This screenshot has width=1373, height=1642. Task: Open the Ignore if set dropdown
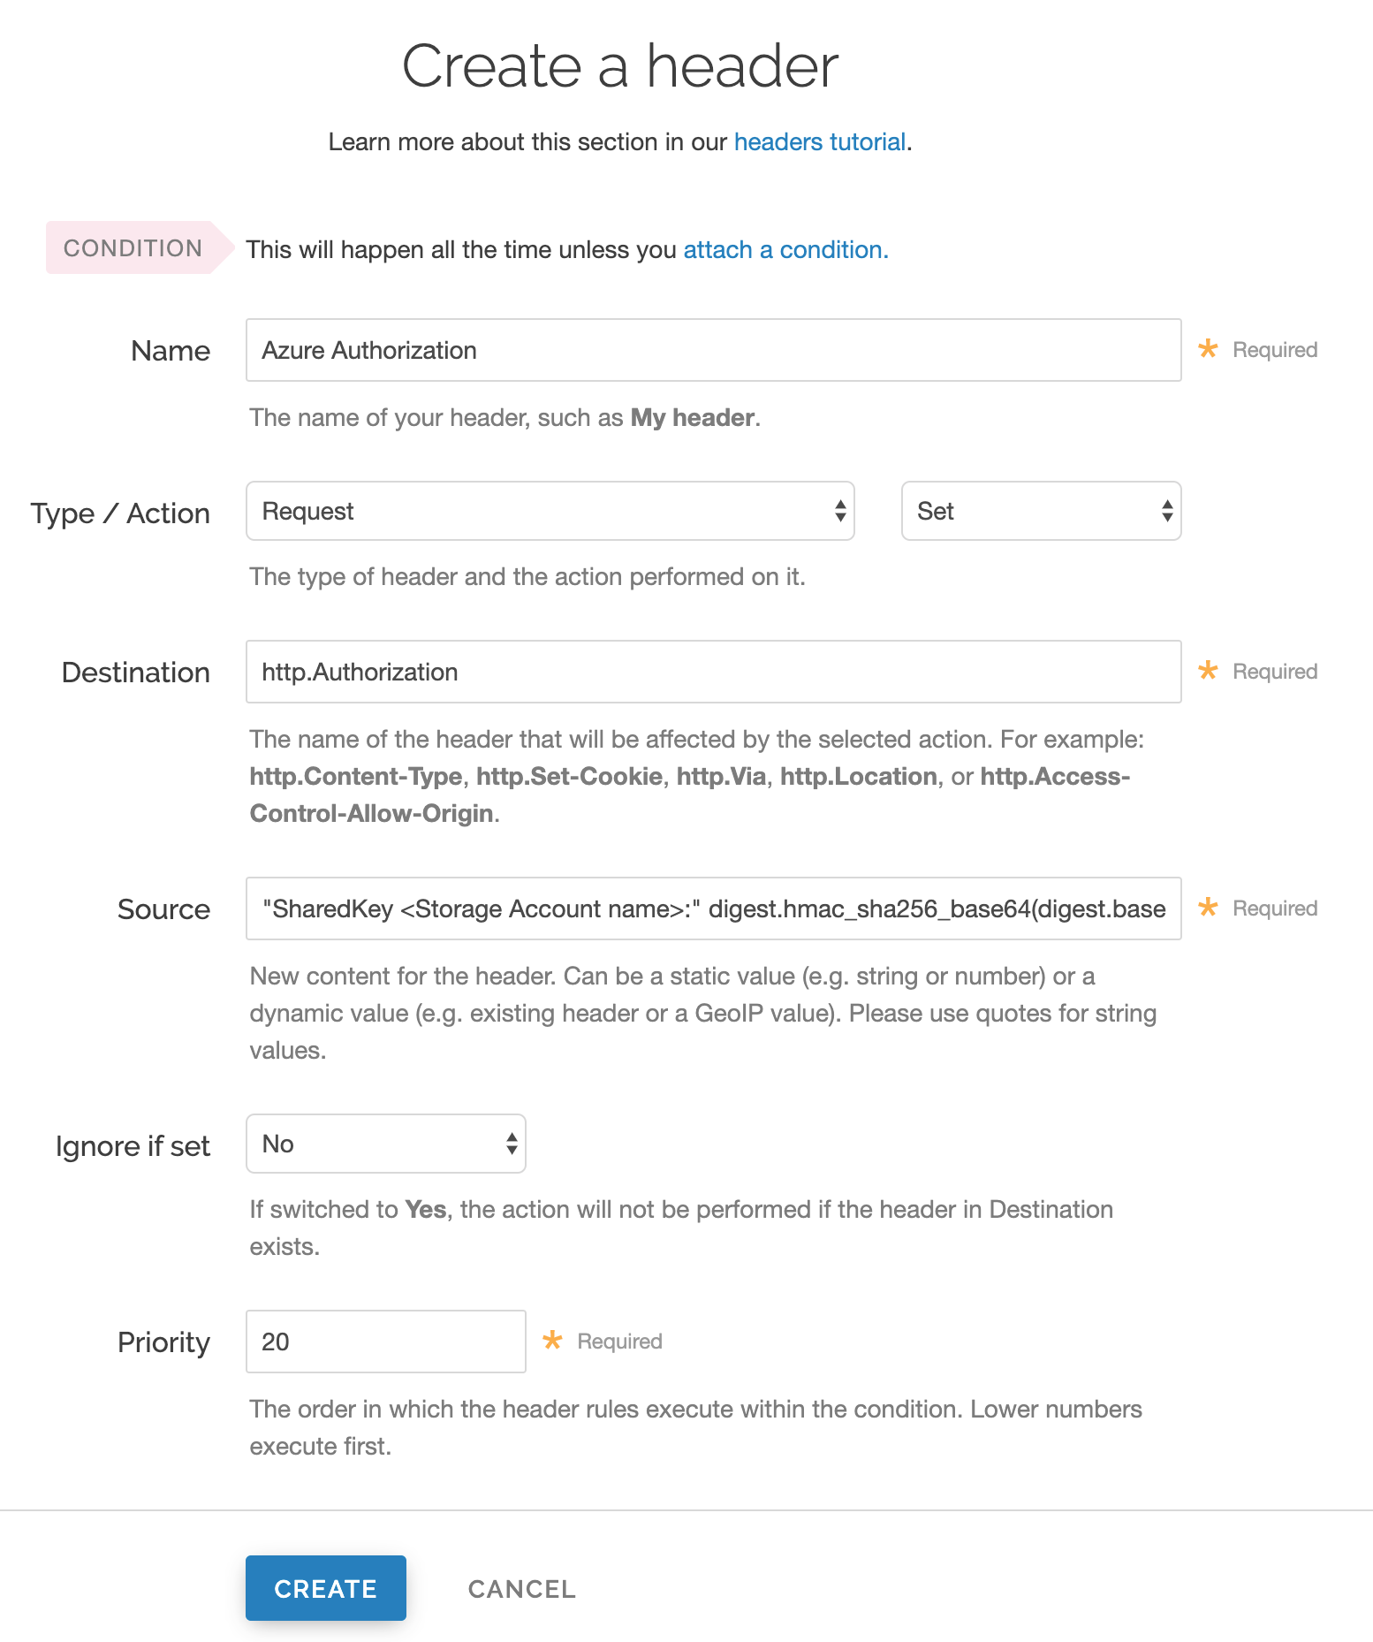coord(385,1144)
